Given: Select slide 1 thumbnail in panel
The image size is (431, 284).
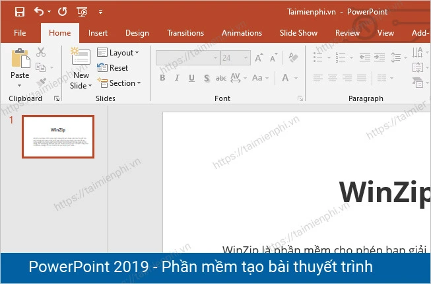Looking at the screenshot, I should click(x=58, y=137).
